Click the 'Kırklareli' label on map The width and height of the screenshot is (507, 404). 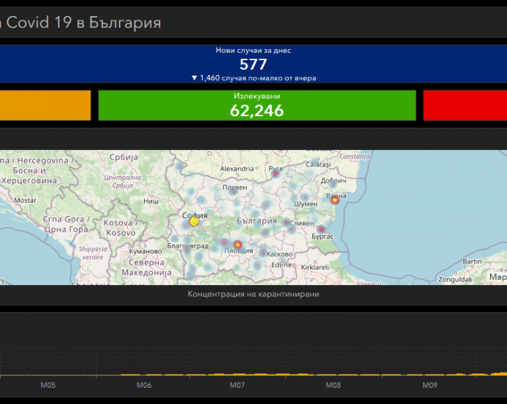pyautogui.click(x=315, y=267)
